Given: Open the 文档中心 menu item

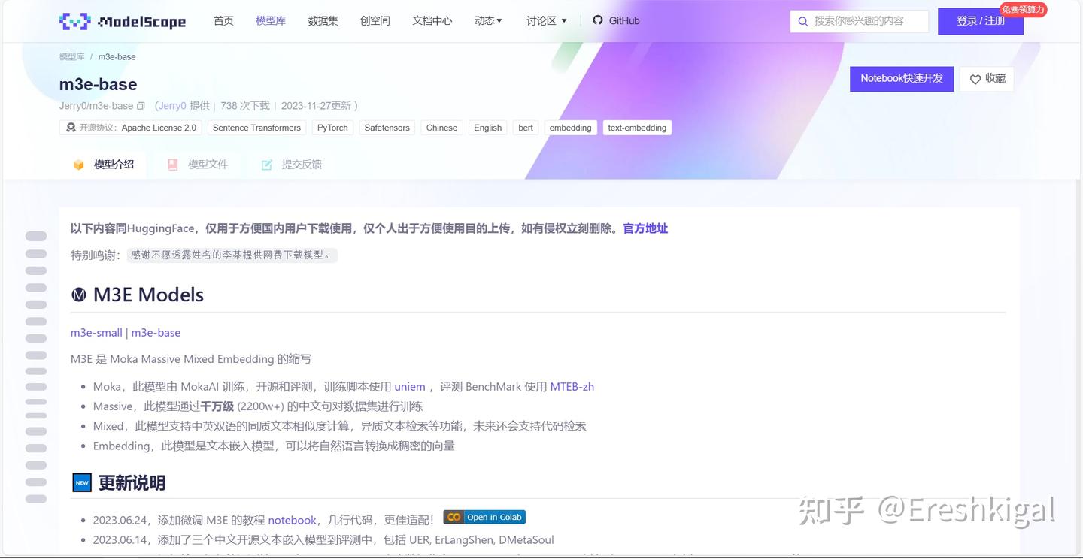Looking at the screenshot, I should (x=432, y=20).
